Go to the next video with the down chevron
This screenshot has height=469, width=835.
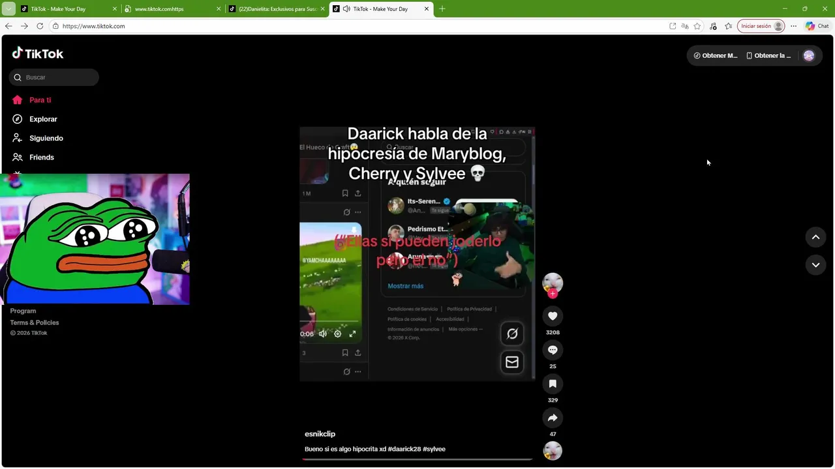(815, 264)
